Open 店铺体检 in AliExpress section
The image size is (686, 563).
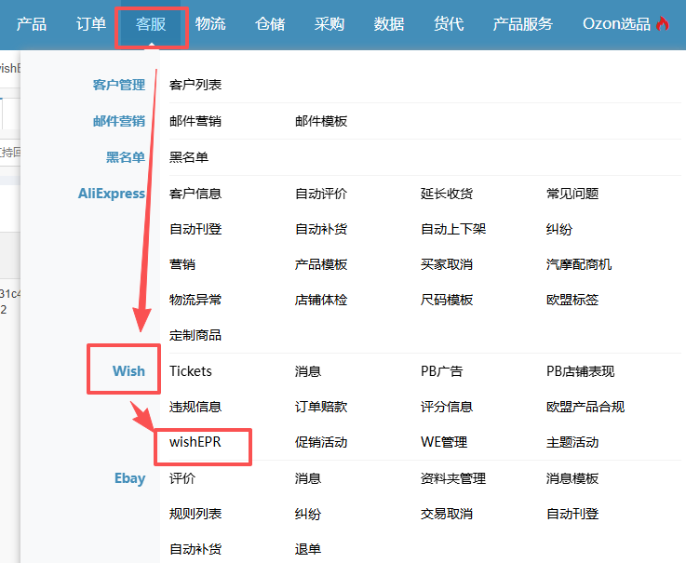click(x=321, y=300)
